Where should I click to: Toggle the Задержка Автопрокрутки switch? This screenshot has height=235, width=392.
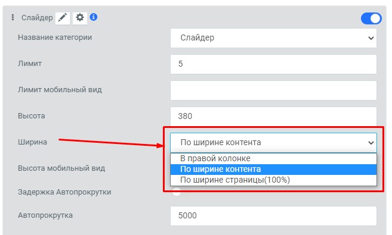click(x=177, y=192)
